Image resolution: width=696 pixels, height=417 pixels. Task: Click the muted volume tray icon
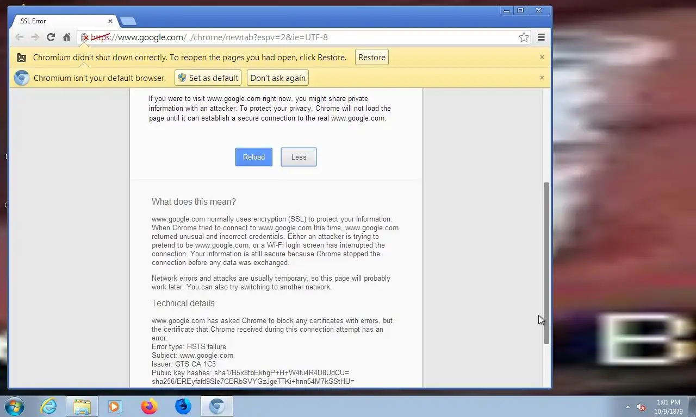tap(642, 407)
